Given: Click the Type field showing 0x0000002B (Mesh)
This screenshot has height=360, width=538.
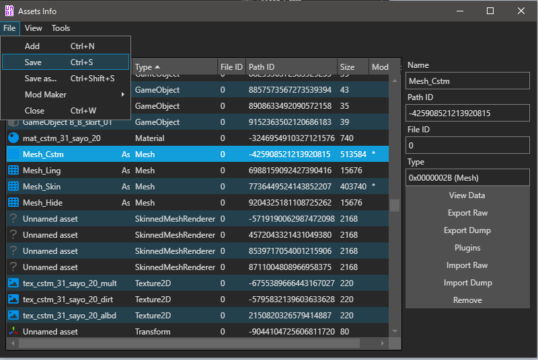Looking at the screenshot, I should pyautogui.click(x=467, y=178).
